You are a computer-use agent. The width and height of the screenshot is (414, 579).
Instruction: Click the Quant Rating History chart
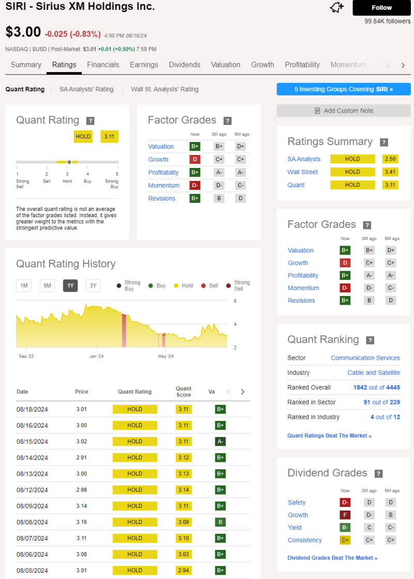click(x=122, y=325)
